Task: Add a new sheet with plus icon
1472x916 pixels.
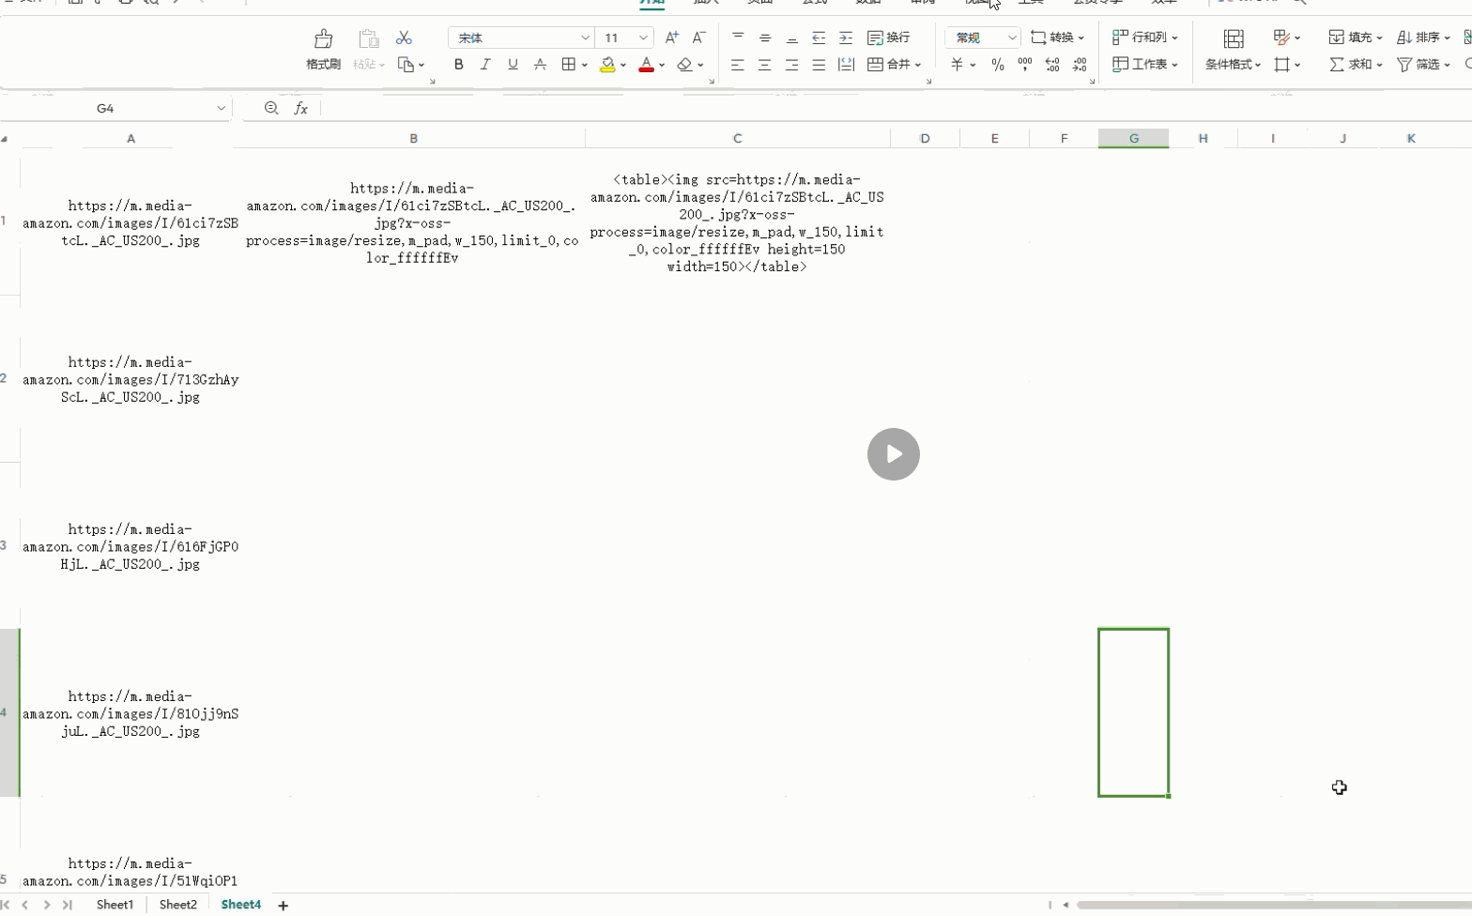Action: tap(283, 906)
